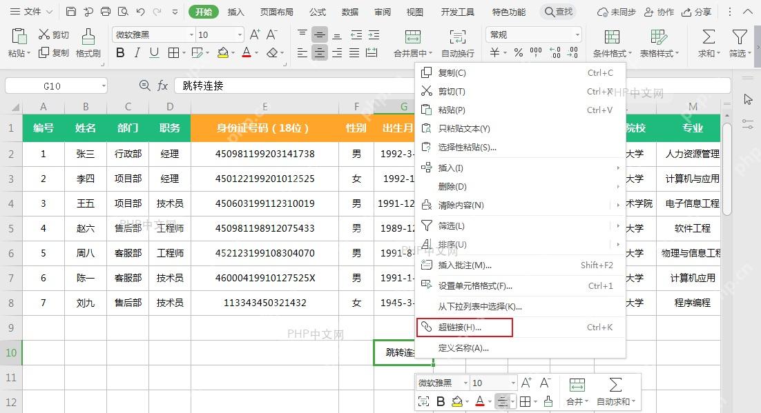Click AutoSum (自动求和) in mini toolbar
Viewport: 761px width, 413px height.
coord(615,392)
